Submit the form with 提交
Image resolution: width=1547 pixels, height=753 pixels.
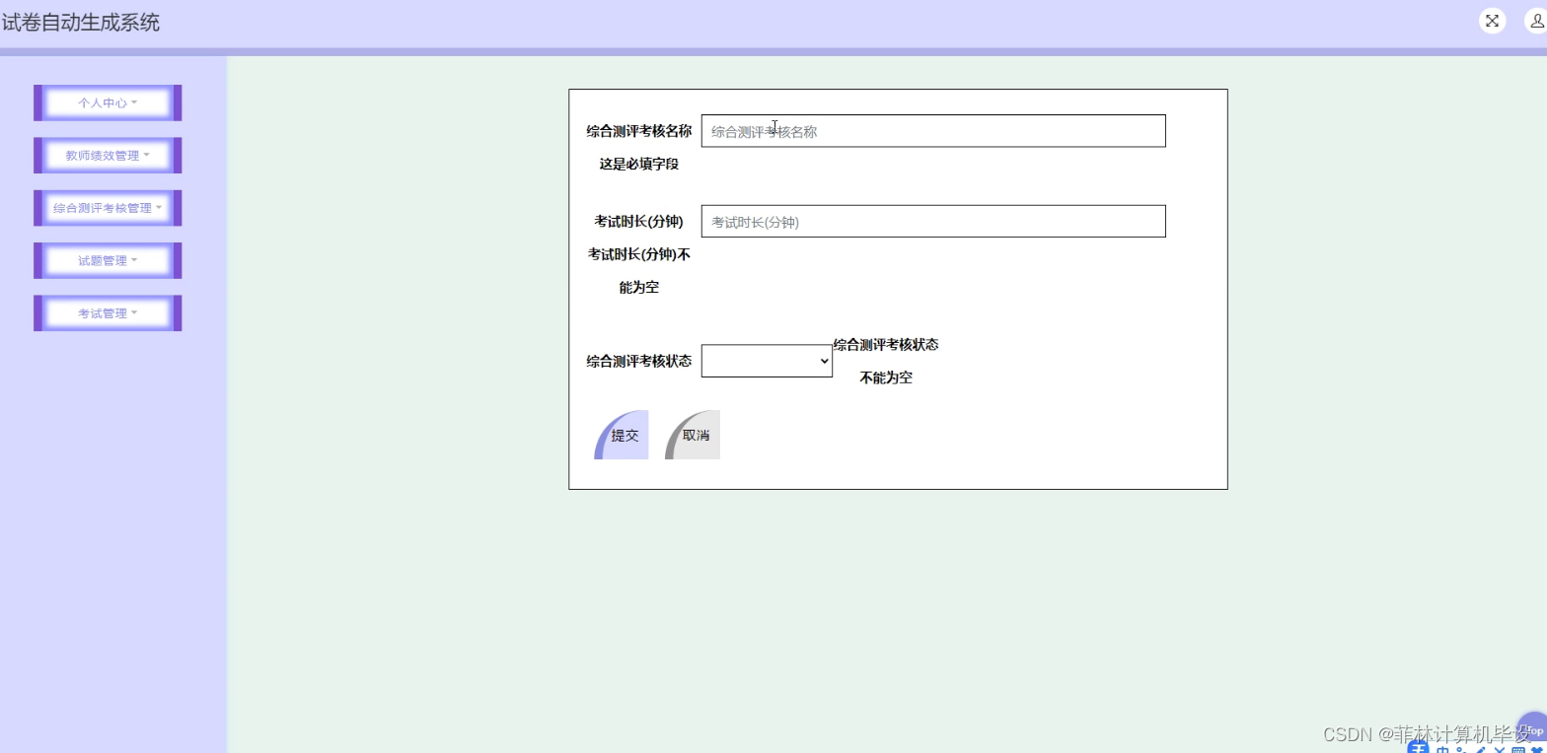622,435
